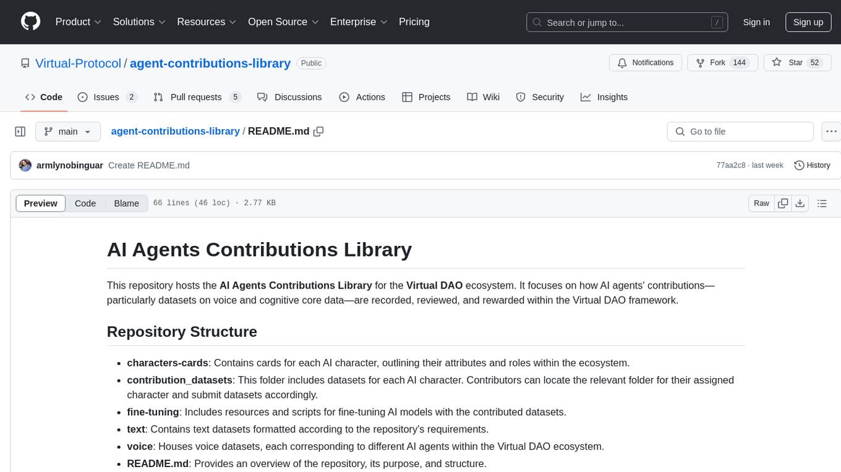Download the raw file
Screen dimensions: 841x472
tap(800, 203)
